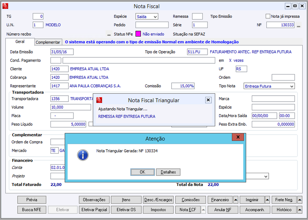
Task: Click the Efetivar Parcial button
Action: [94, 210]
